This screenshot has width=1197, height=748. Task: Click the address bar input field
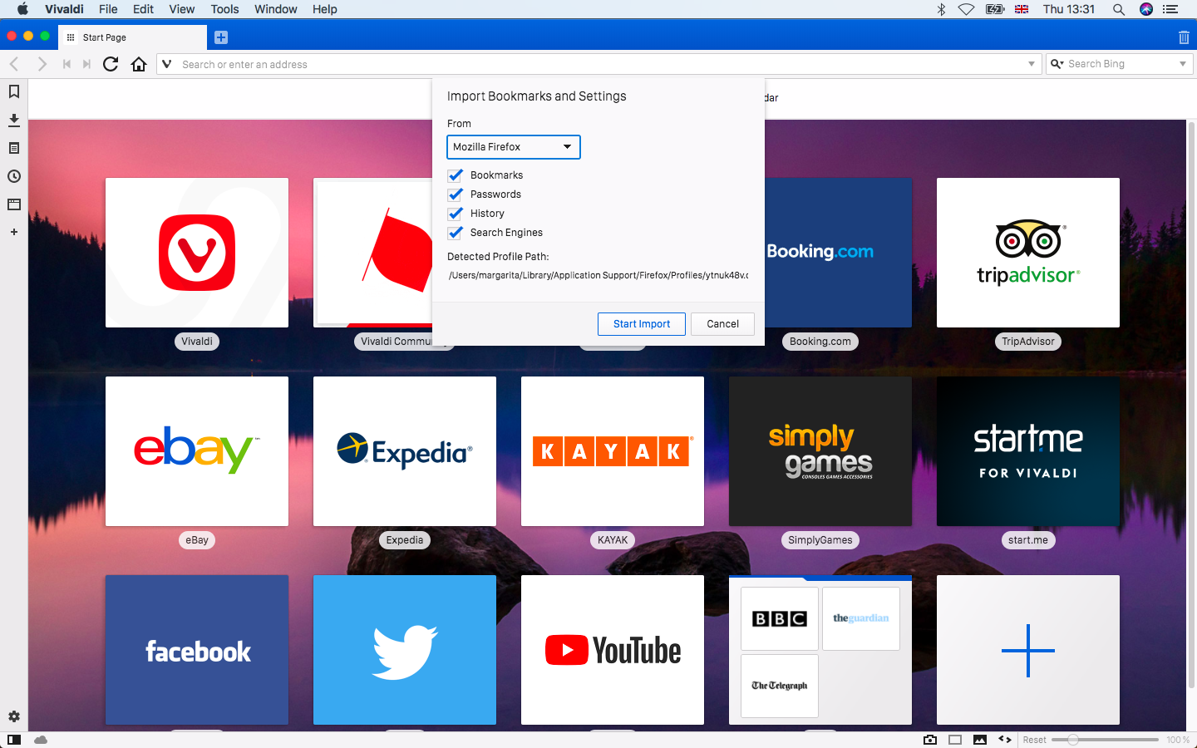pyautogui.click(x=598, y=64)
